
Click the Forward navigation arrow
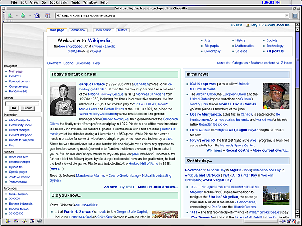[23, 16]
